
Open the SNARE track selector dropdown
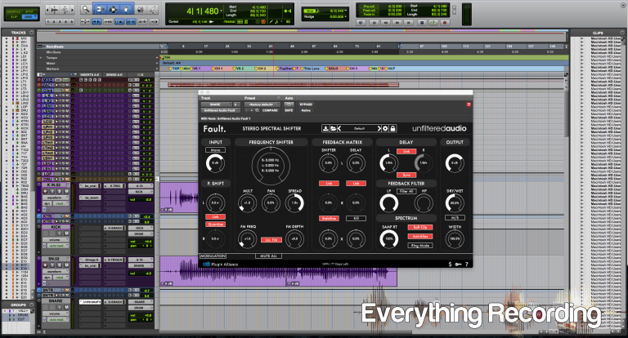[x=216, y=105]
